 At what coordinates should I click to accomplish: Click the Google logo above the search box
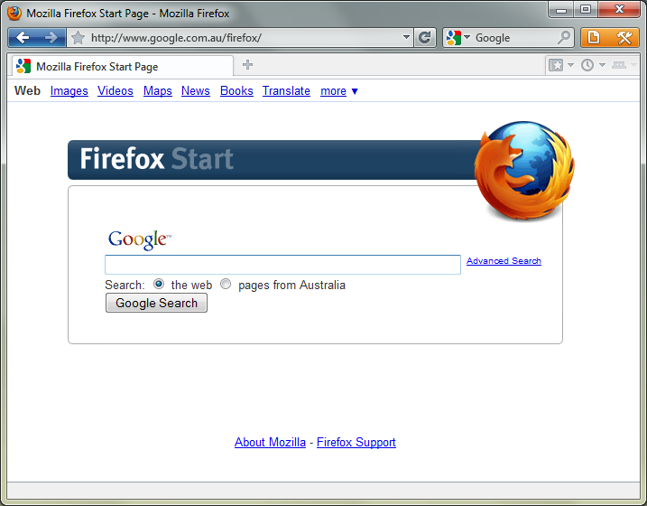[139, 239]
